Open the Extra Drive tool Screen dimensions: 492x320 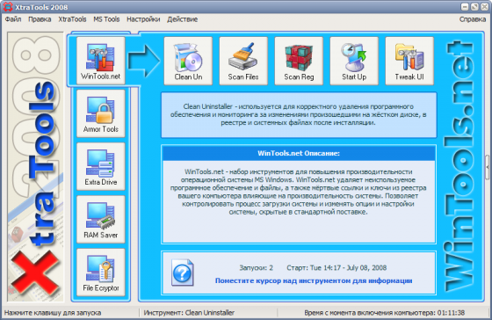click(101, 166)
